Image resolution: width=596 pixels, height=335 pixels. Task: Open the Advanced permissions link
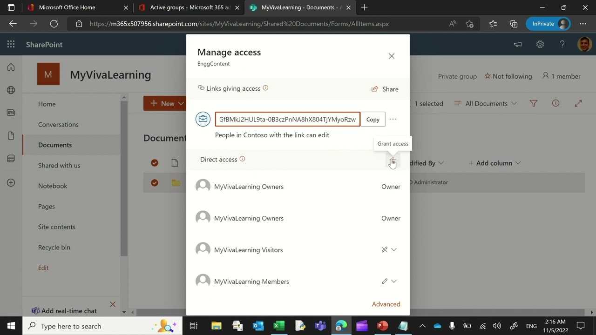[386, 304]
